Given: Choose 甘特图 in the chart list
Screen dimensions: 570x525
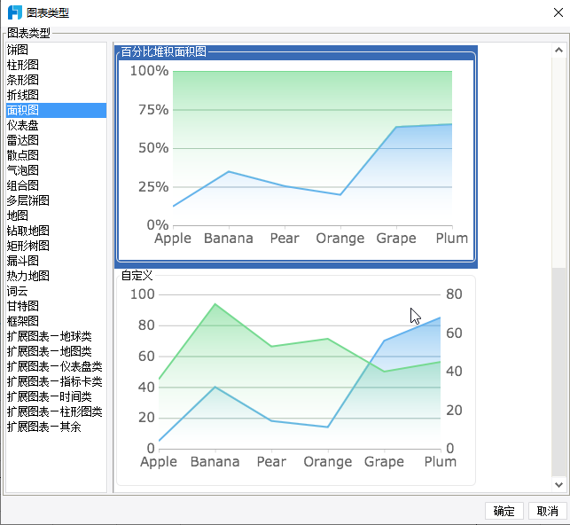Looking at the screenshot, I should (57, 307).
